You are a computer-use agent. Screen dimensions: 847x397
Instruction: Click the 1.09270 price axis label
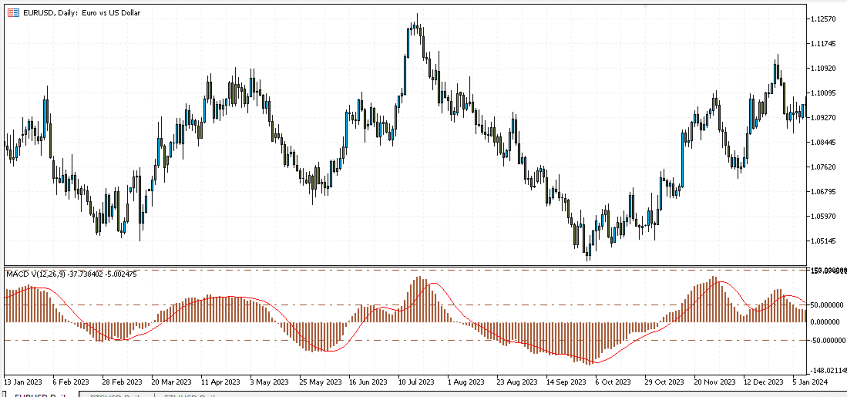coord(825,118)
